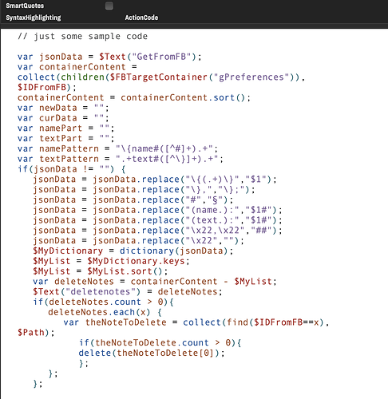Place cursor on containerContent.sort() line
Viewport: 388px width, 399px height.
pyautogui.click(x=134, y=97)
